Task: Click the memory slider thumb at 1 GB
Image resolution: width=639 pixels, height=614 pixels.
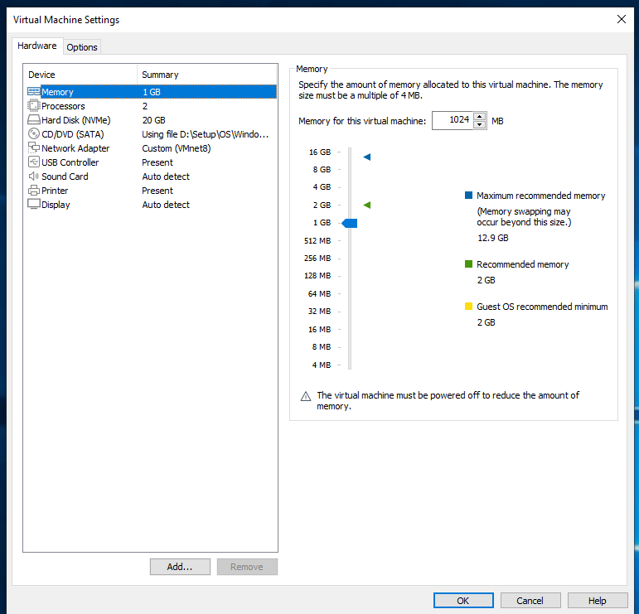Action: 350,223
